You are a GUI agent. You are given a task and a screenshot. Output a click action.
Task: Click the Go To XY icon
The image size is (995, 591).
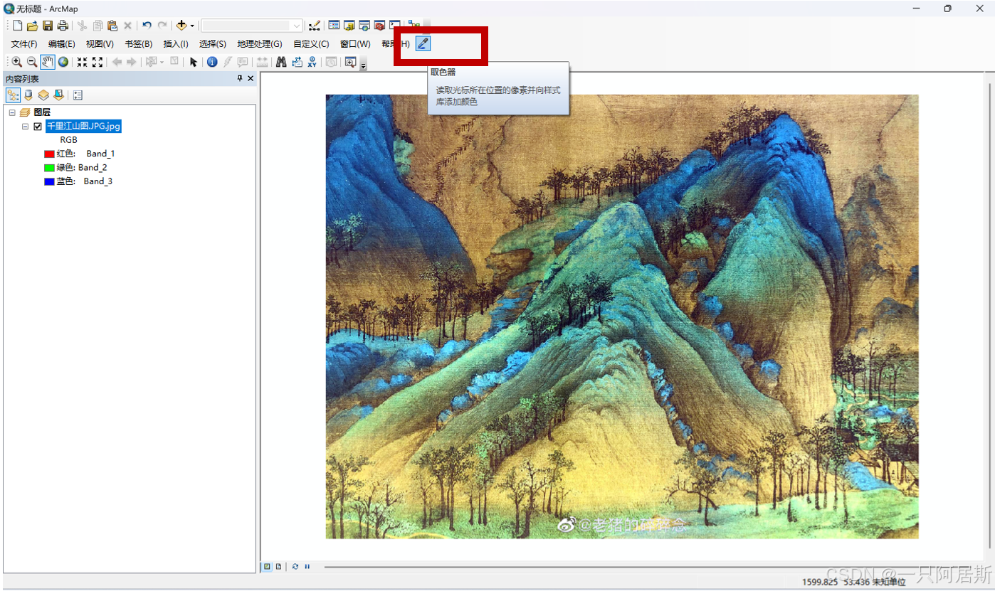pos(312,62)
